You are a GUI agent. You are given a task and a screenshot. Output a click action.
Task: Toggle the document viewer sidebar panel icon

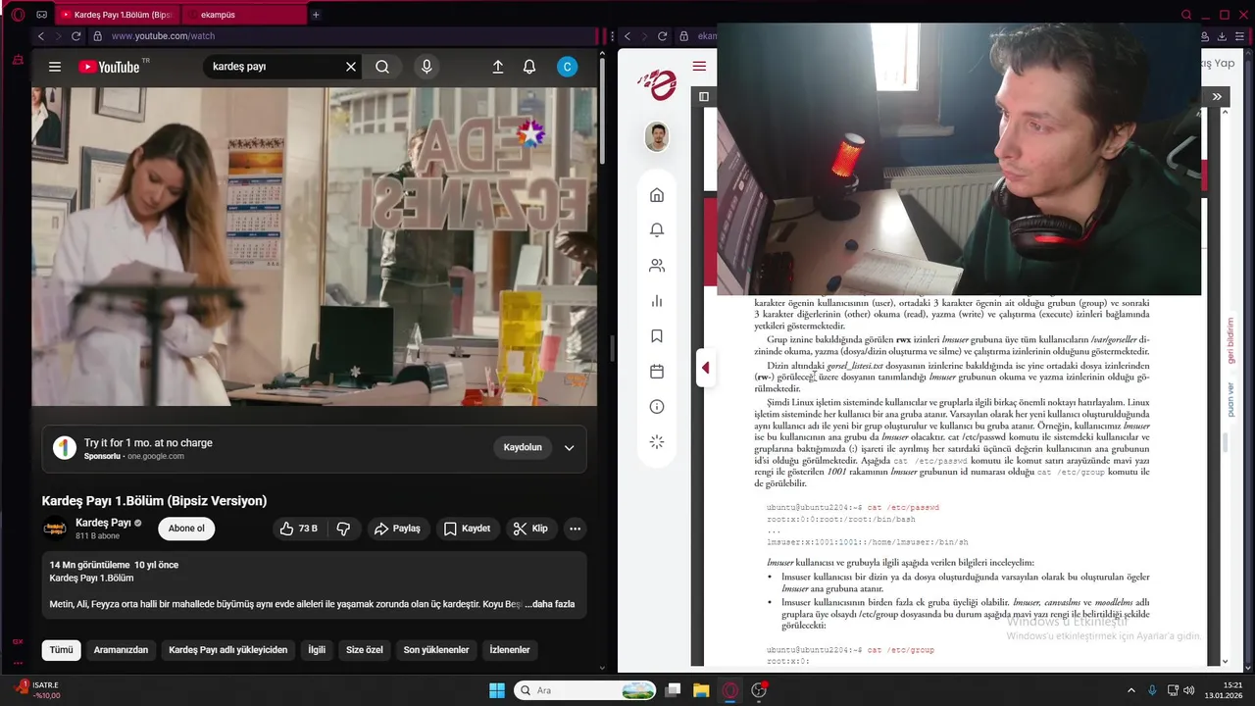[x=704, y=97]
